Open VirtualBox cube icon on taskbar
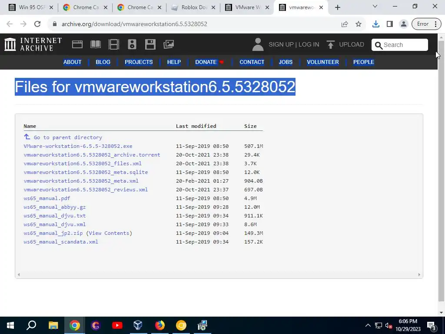The width and height of the screenshot is (445, 334). (x=138, y=325)
